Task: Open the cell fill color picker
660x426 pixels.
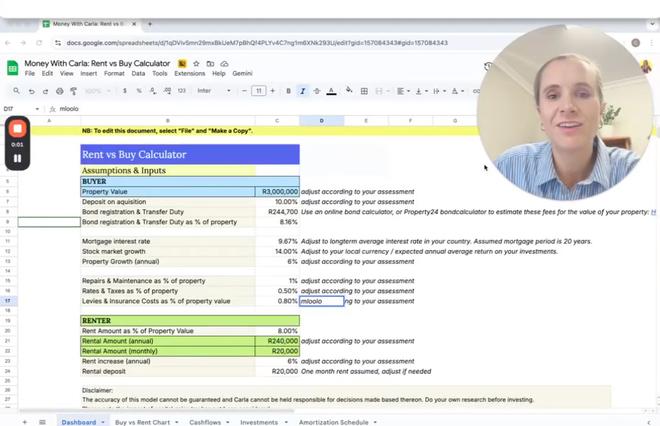Action: pos(349,91)
